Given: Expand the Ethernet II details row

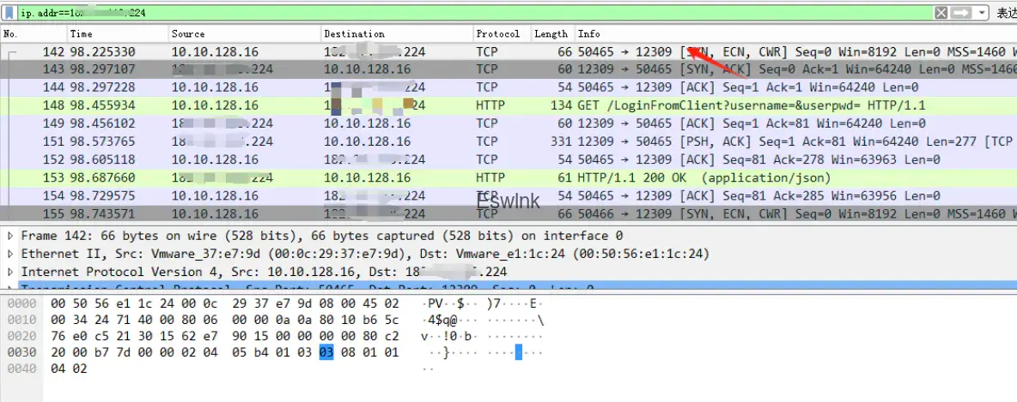Looking at the screenshot, I should (x=10, y=254).
